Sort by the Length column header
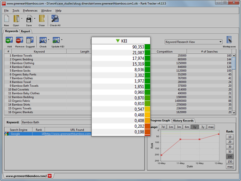Screen dimensions: 241x181 click(x=79, y=51)
